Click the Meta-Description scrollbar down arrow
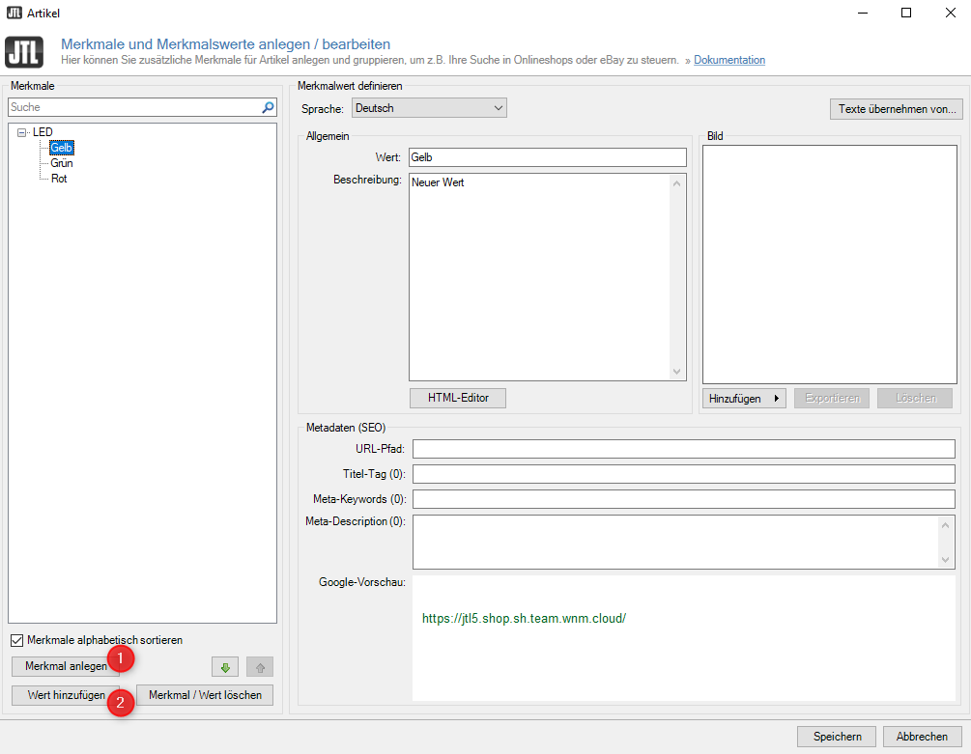The height and width of the screenshot is (754, 971). pyautogui.click(x=946, y=560)
